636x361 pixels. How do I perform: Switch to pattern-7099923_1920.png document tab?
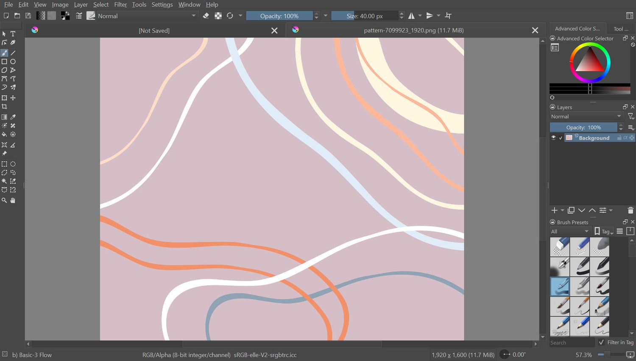point(413,30)
